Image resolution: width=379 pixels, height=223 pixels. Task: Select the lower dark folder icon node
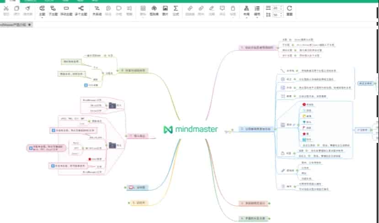[x=112, y=145]
